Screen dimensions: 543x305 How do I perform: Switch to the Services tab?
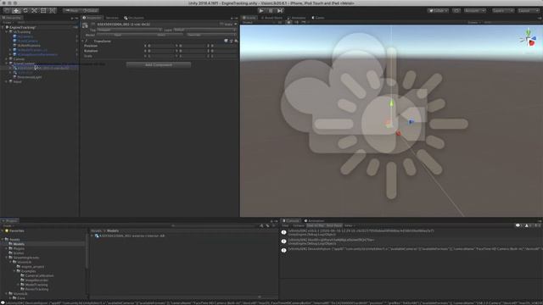(x=112, y=18)
